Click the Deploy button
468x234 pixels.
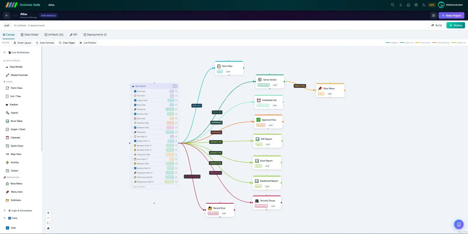(456, 25)
